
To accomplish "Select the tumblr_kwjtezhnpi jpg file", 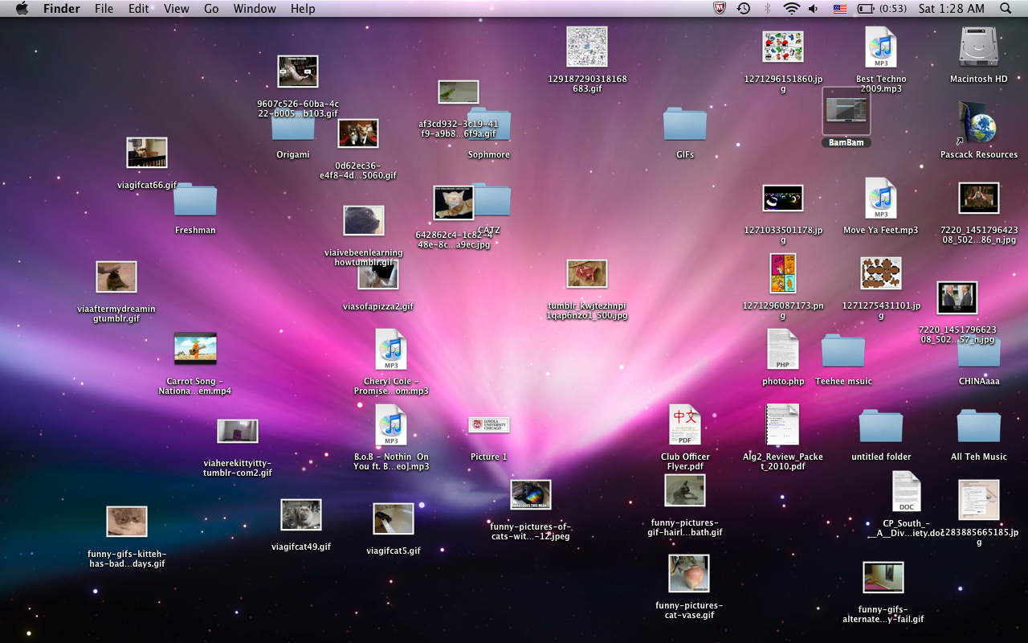I will (587, 273).
